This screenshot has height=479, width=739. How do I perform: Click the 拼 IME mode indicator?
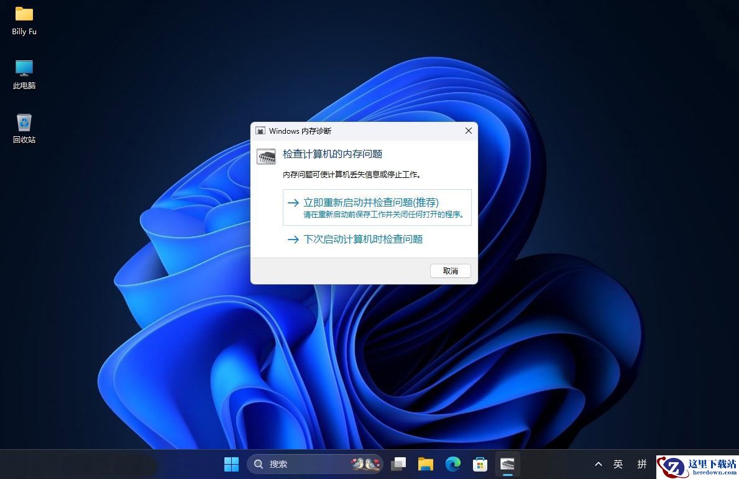click(x=641, y=464)
